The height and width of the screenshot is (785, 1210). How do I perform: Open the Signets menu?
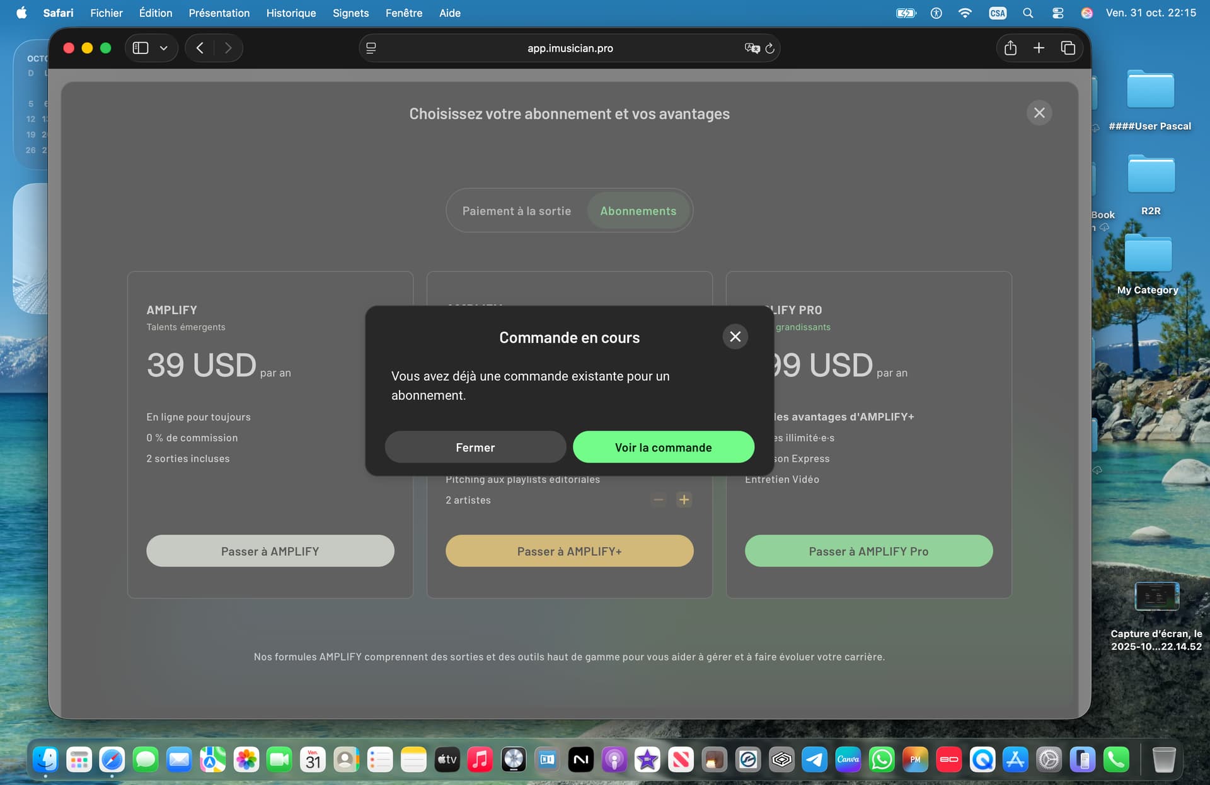click(x=350, y=13)
